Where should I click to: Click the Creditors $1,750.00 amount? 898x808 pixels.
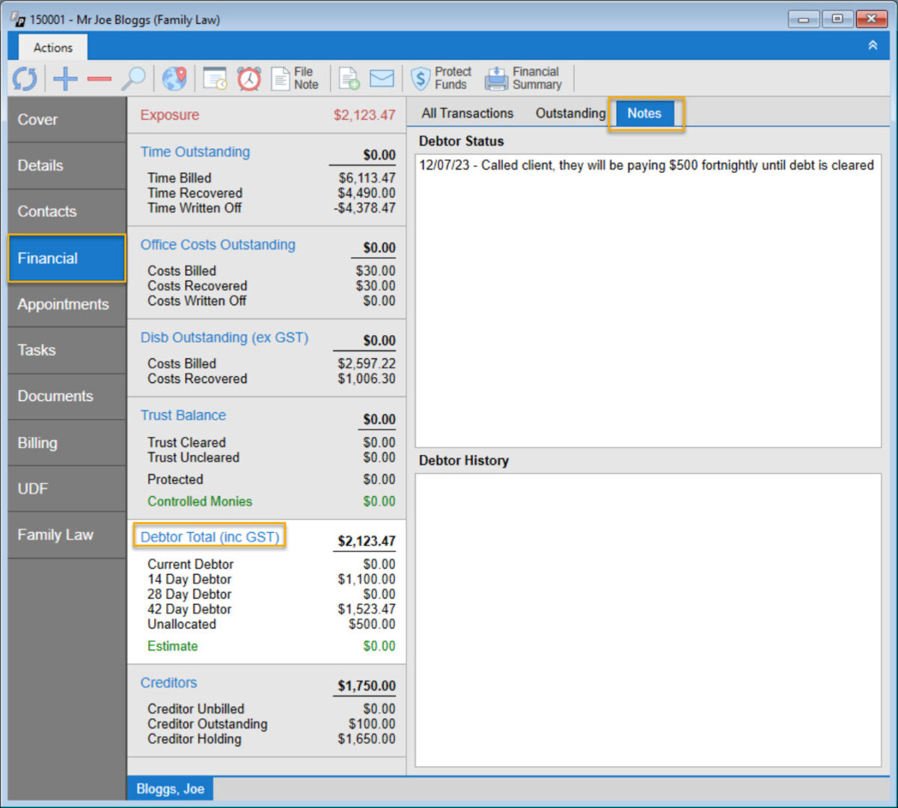[367, 686]
